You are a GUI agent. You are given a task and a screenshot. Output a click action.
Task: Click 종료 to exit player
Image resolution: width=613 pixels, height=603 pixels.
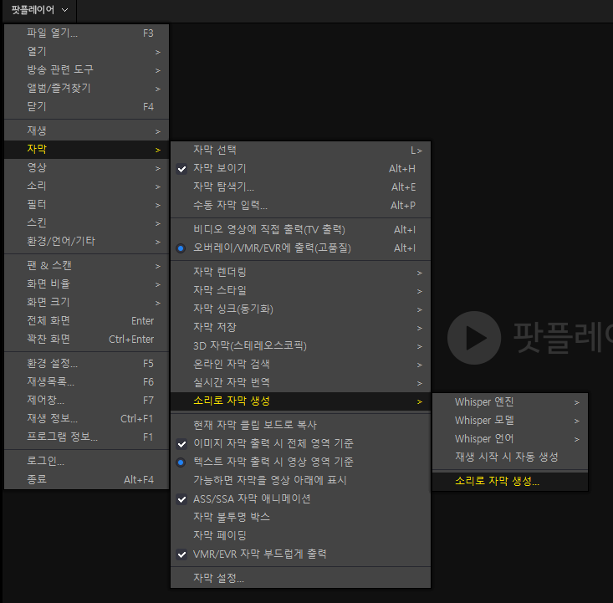(86, 480)
